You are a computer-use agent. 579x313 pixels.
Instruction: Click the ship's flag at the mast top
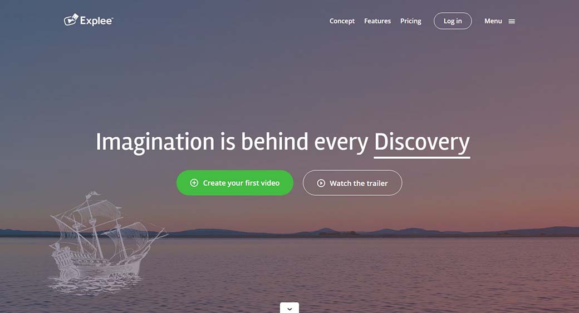click(92, 194)
